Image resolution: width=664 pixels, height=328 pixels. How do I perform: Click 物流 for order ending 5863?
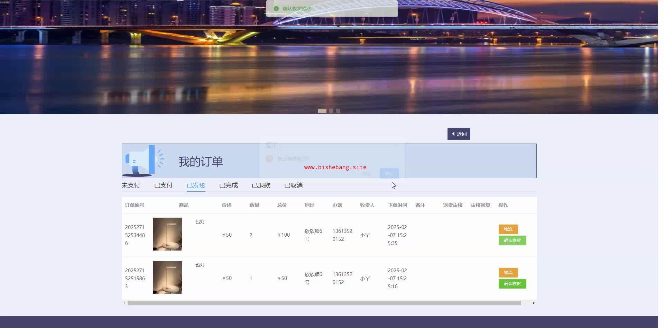tap(508, 273)
